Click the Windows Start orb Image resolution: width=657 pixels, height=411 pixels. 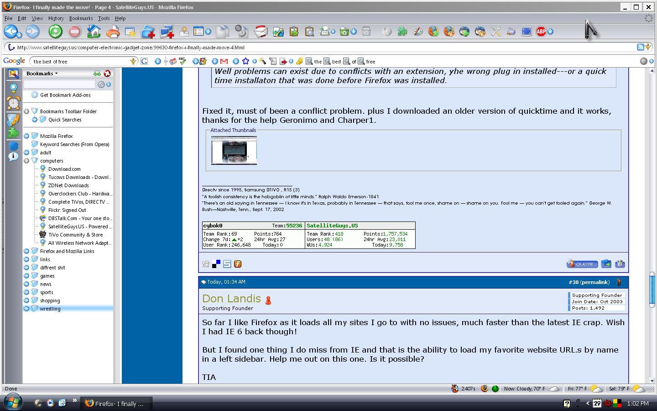point(12,402)
